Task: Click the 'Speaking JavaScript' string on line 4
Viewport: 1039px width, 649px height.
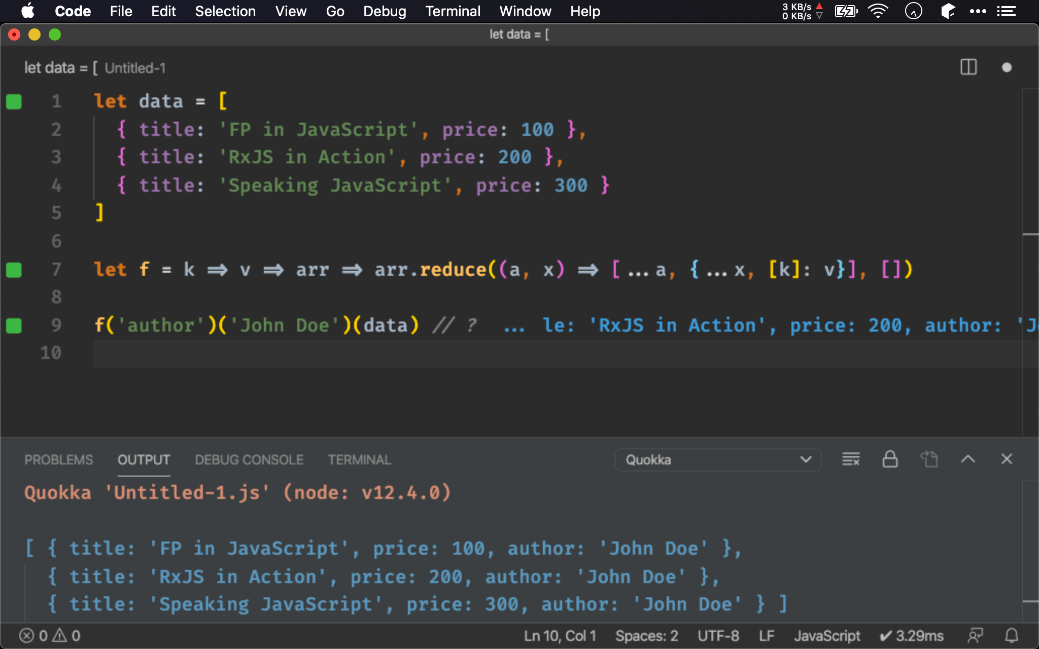Action: click(335, 186)
